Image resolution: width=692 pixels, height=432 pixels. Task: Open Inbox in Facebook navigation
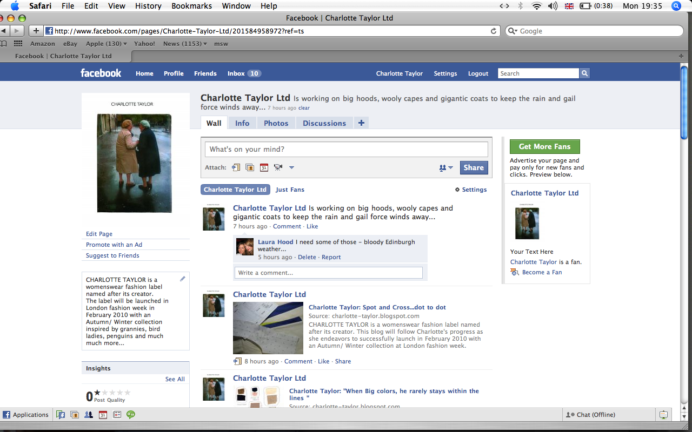click(x=244, y=73)
